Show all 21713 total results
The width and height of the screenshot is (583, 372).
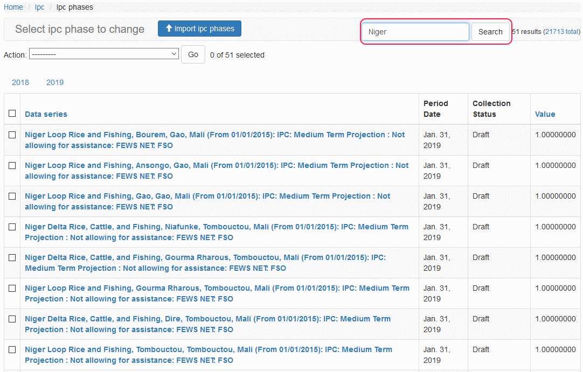tap(561, 32)
